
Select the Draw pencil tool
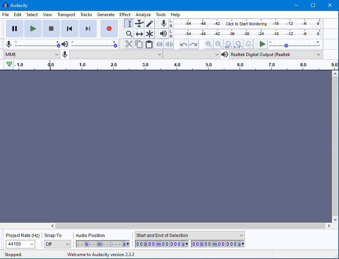[x=150, y=24]
